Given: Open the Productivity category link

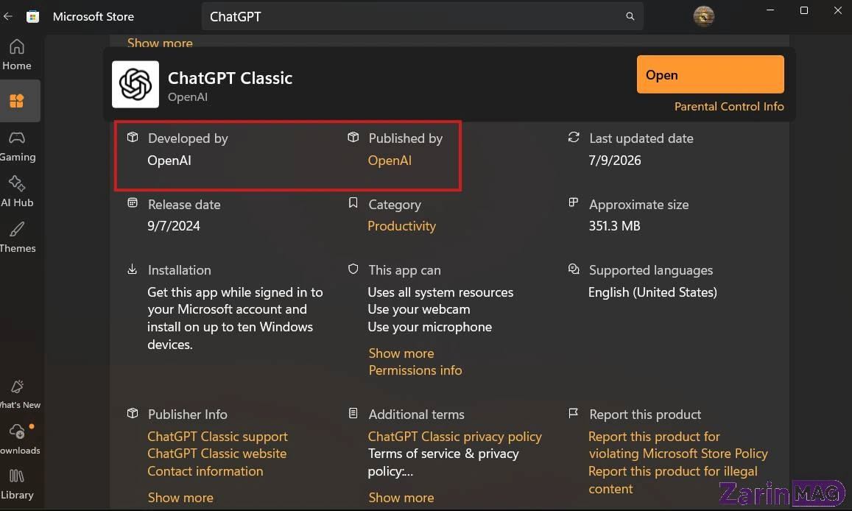Looking at the screenshot, I should [401, 226].
